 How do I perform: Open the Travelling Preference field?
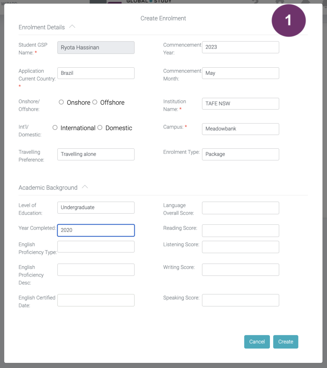(96, 154)
